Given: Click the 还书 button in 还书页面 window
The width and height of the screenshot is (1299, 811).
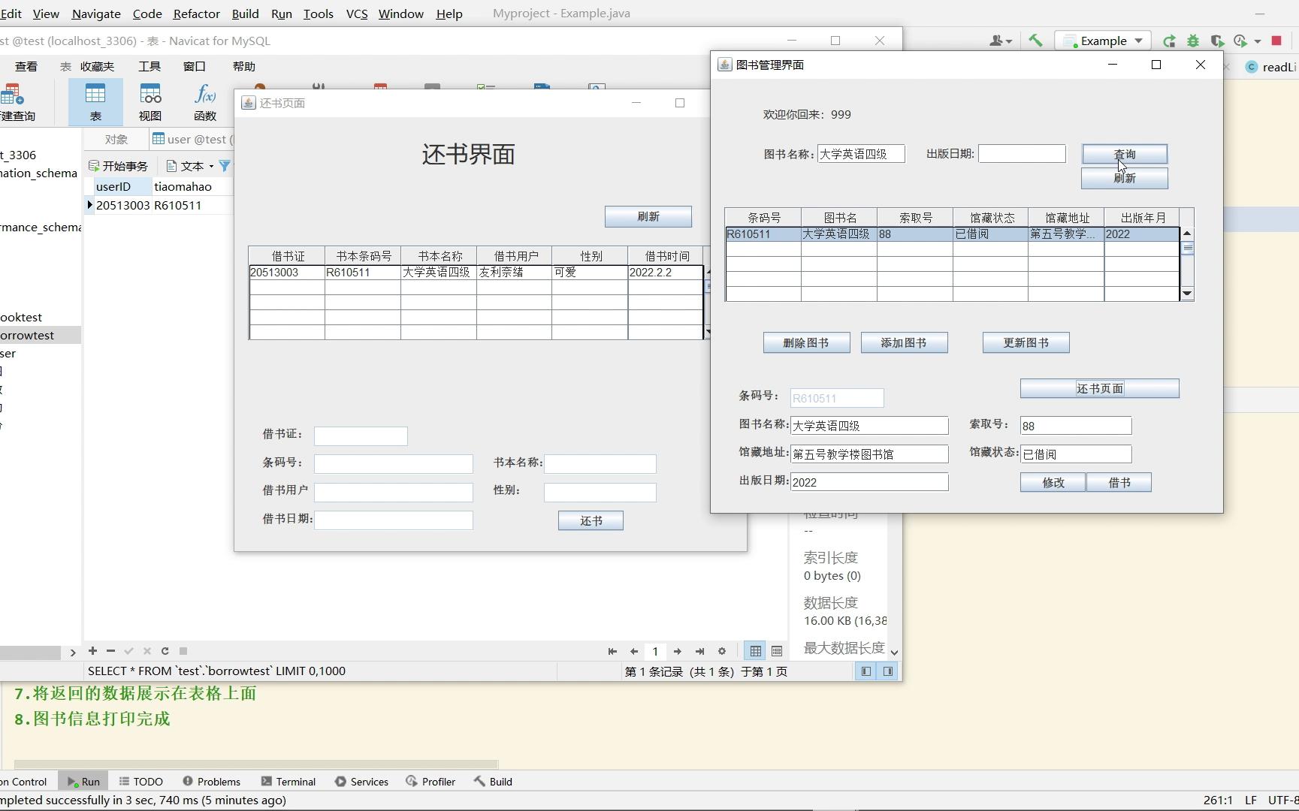Looking at the screenshot, I should 591,521.
